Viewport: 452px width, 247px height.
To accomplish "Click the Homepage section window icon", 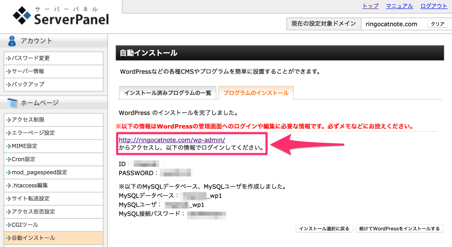I will coord(12,103).
